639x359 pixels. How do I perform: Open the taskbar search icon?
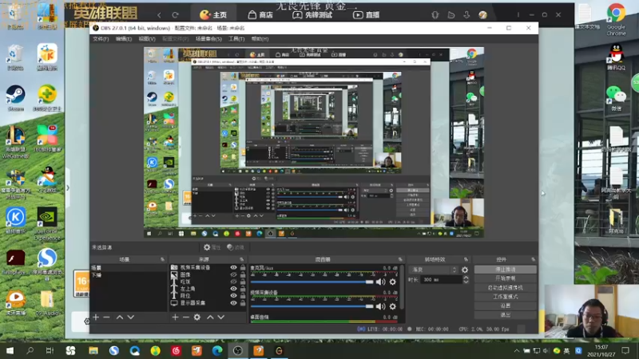click(30, 350)
